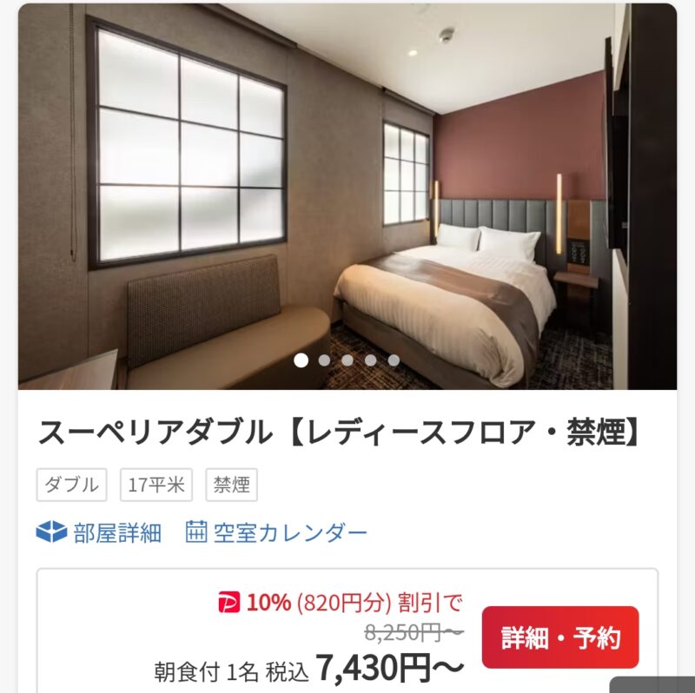The image size is (695, 693).
Task: Click the 禁煙 non-smoking tag
Action: point(231,485)
